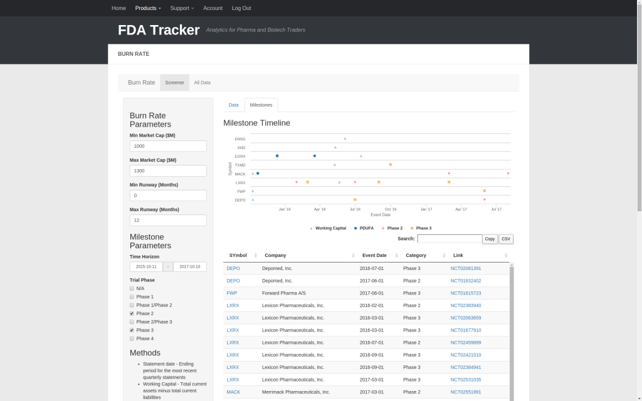
Task: Go to Home in the top navigation
Action: (x=118, y=8)
